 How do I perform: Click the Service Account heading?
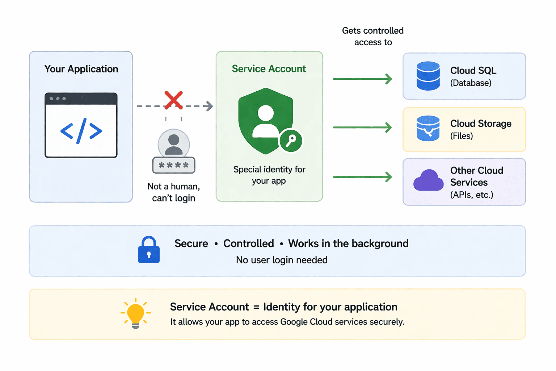[269, 69]
